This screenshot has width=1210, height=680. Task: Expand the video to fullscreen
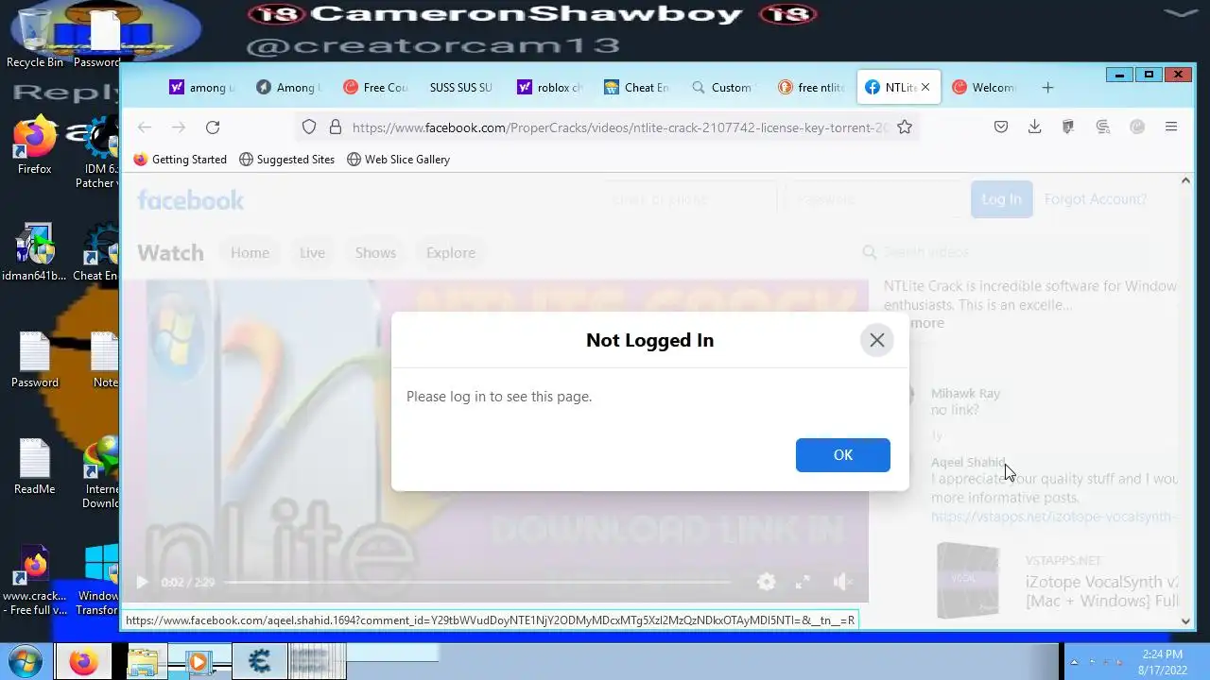click(x=803, y=582)
